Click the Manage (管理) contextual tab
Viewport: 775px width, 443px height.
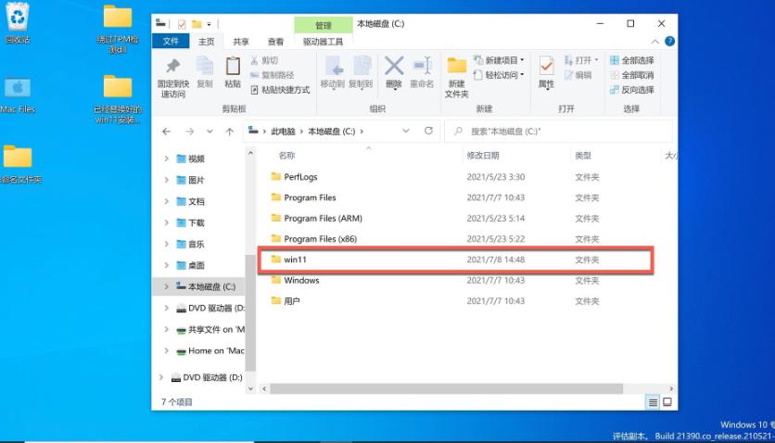point(324,25)
